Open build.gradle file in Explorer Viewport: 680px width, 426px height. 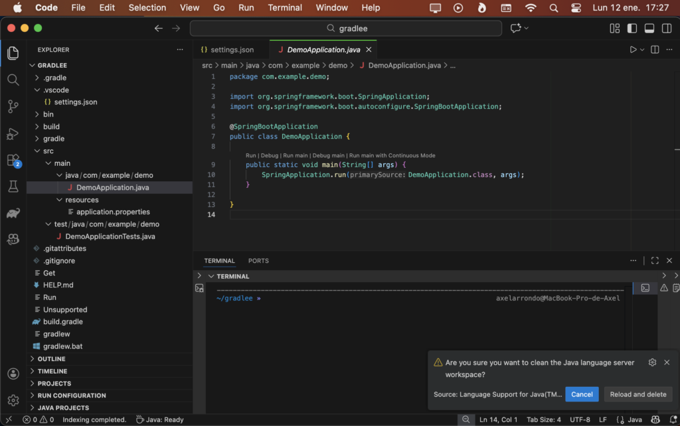click(62, 322)
